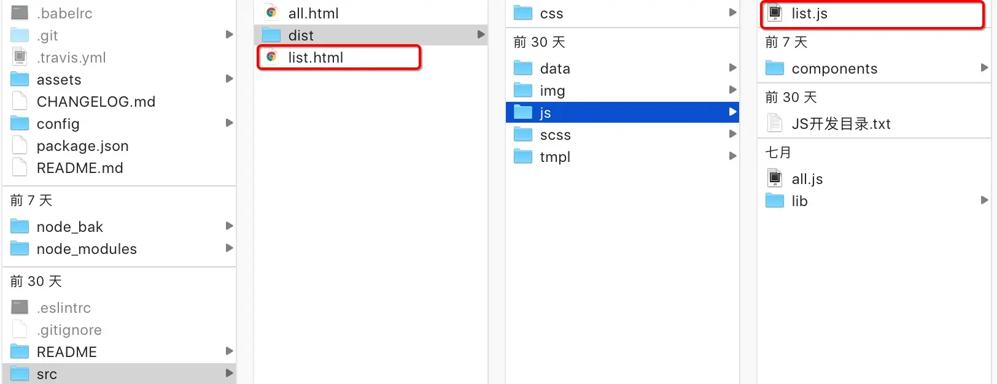Select the list.js script file icon
Screen dimensions: 997x384
775,13
